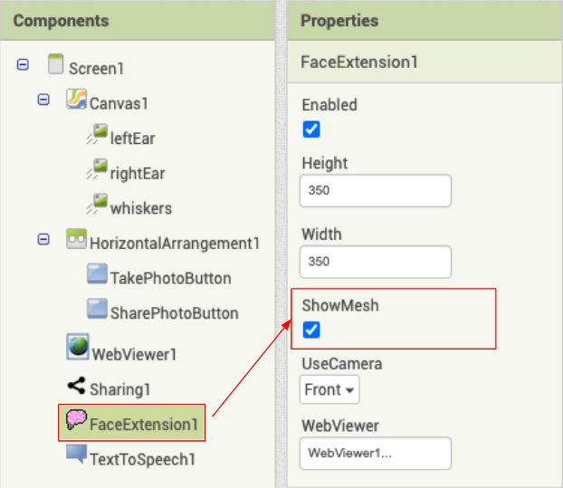Collapse the HorizontalArrangement1 tree node
Viewport: 563px width, 488px height.
[x=43, y=239]
